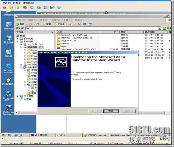Screen dimensions: 174x147
Task: Open 帮助 menu in Explorer window
Action: click(x=79, y=20)
